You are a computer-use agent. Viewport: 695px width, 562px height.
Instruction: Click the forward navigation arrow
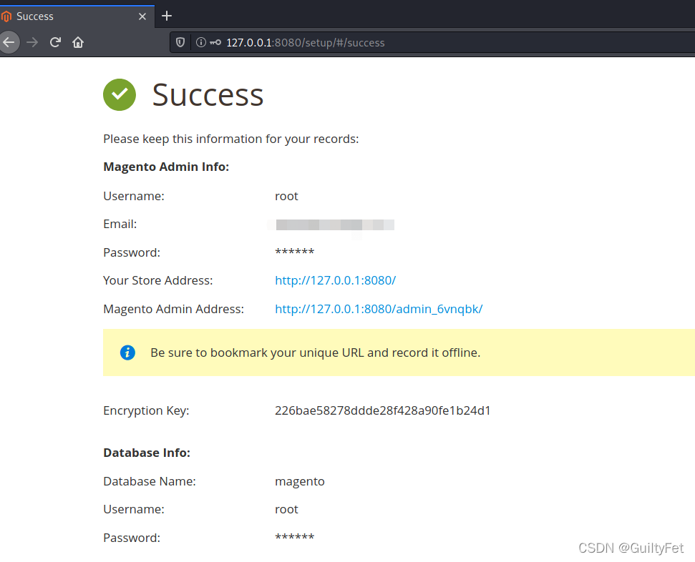32,42
